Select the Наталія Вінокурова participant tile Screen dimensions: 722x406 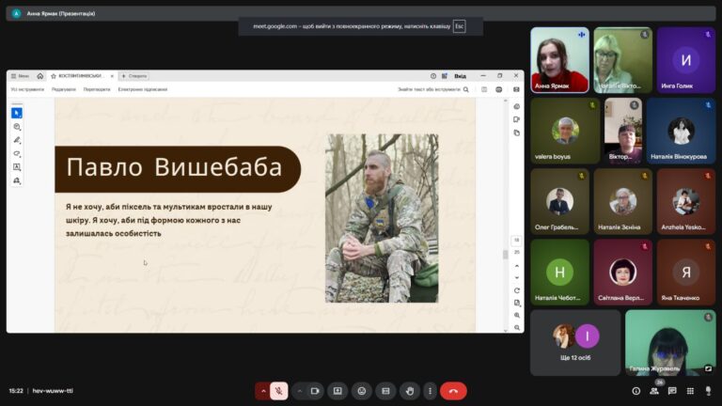pos(681,131)
